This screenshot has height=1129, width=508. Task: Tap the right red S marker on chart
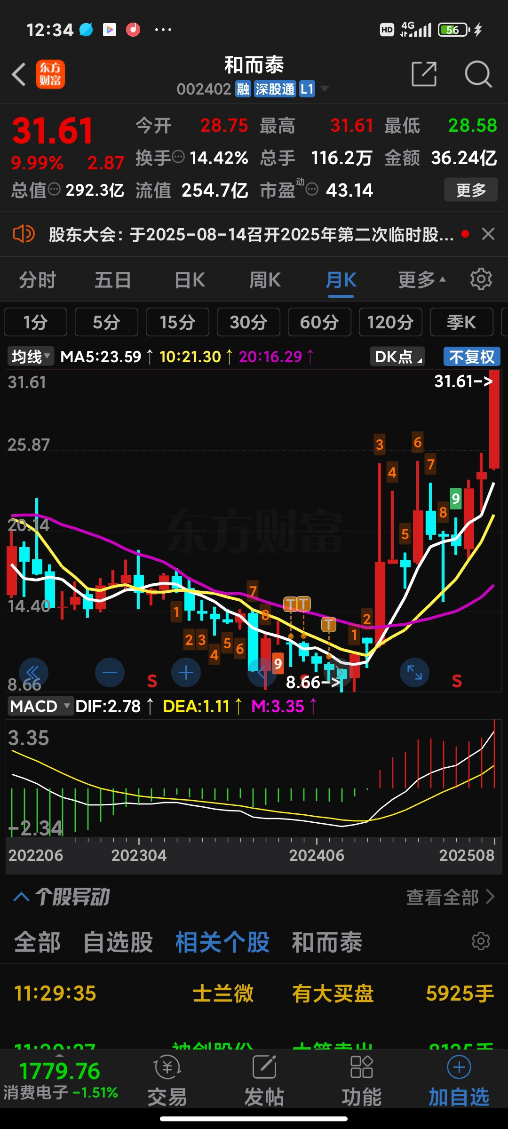coord(457,681)
